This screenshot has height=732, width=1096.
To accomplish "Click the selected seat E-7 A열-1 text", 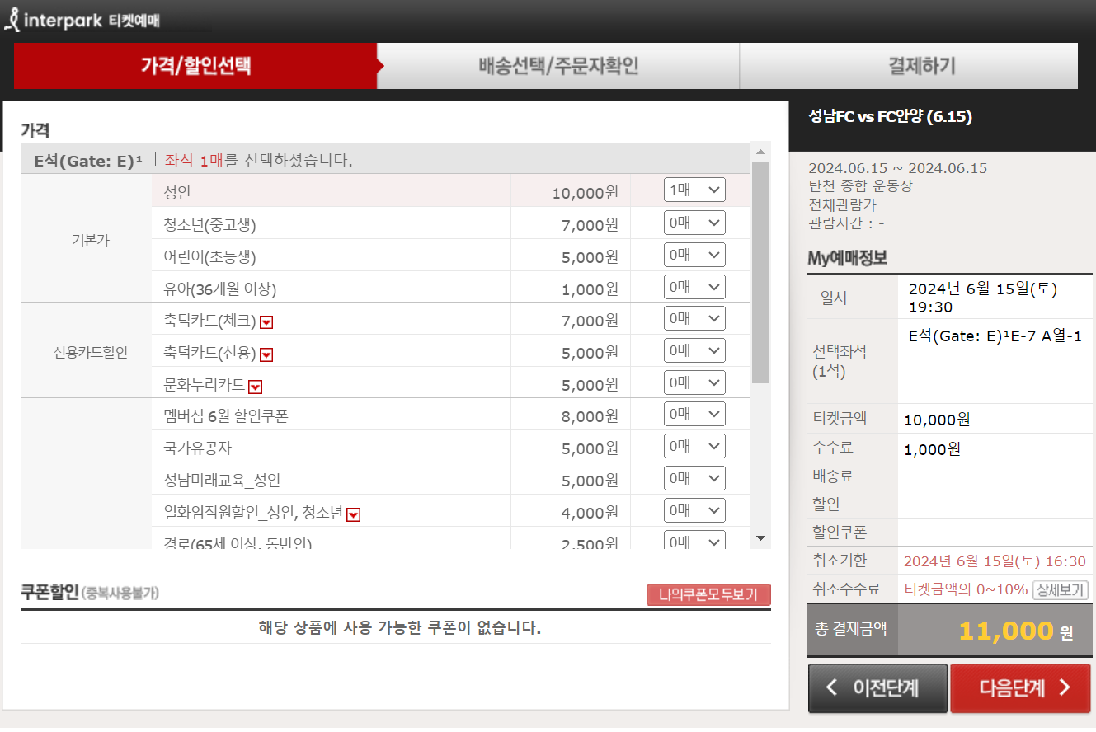I will [x=995, y=336].
